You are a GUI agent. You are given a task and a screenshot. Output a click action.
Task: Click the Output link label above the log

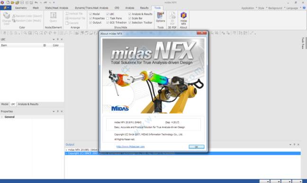click(70, 145)
